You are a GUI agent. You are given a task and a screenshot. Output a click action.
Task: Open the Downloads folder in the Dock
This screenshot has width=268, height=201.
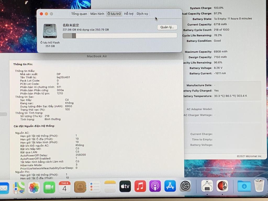coord(244,186)
